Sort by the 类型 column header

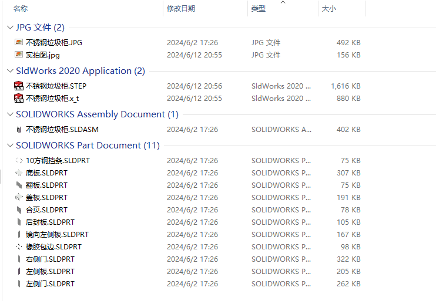coord(259,8)
